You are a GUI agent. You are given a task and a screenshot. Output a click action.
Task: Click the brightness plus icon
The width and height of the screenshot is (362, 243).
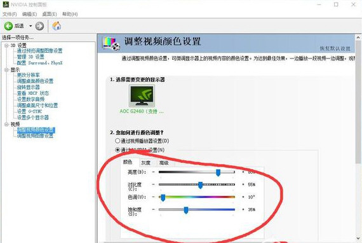pos(243,172)
